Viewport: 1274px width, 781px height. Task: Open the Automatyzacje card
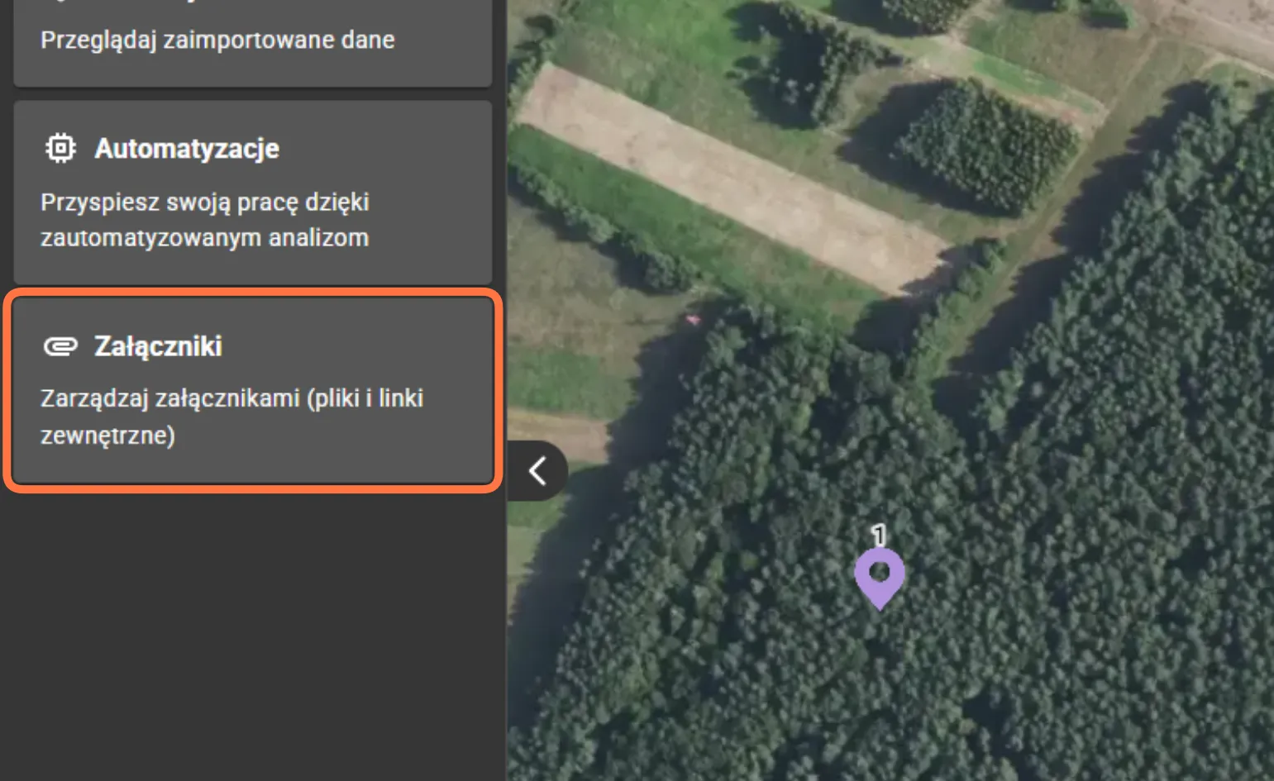tap(253, 193)
